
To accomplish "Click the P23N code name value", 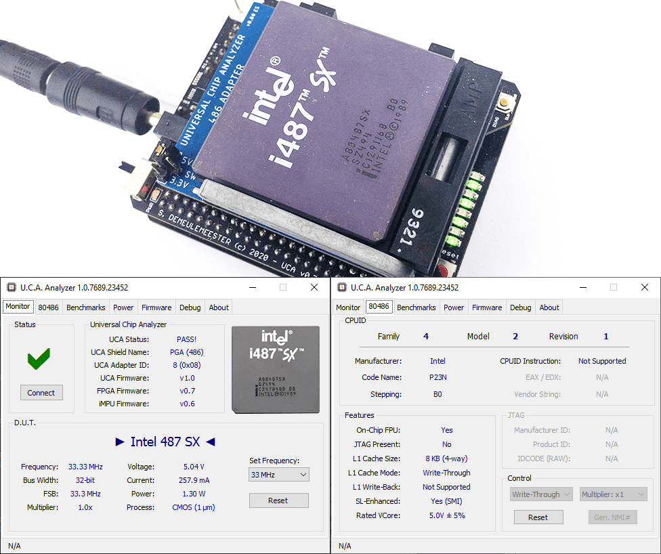I will [x=438, y=377].
